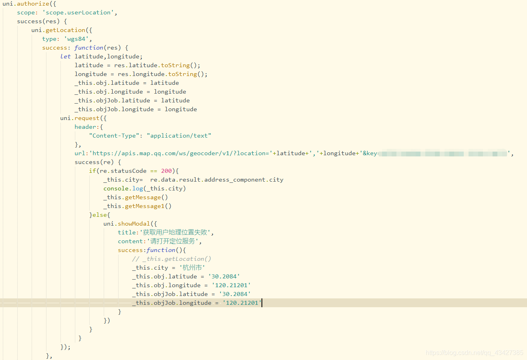Click the "application/text" content type string

[x=179, y=136]
